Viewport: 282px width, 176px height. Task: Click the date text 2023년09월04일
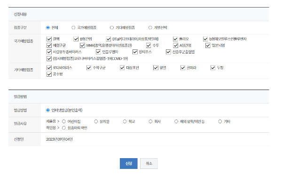[59, 139]
